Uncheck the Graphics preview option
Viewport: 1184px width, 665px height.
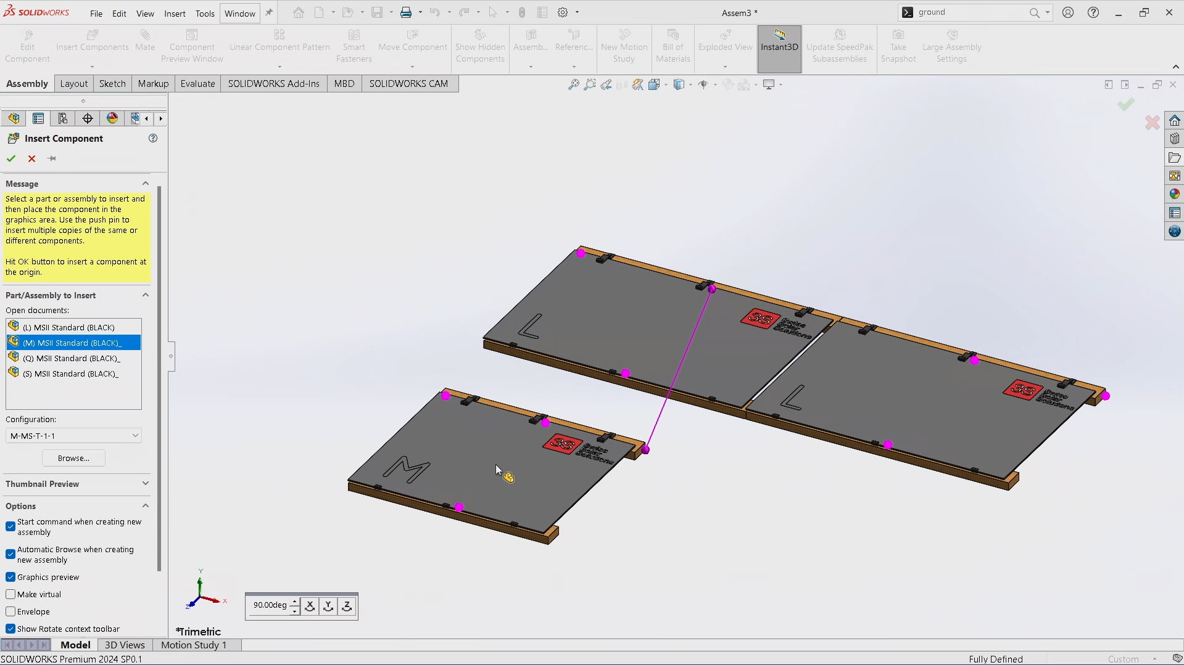(10, 577)
